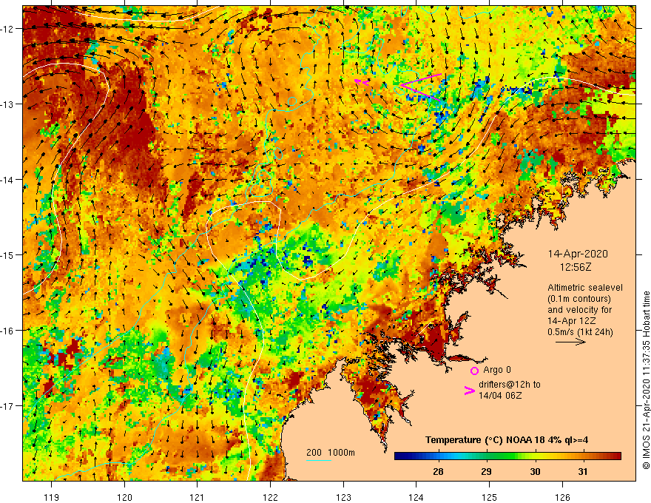Click the temperature colour bar
This screenshot has width=651, height=503.
tap(507, 456)
